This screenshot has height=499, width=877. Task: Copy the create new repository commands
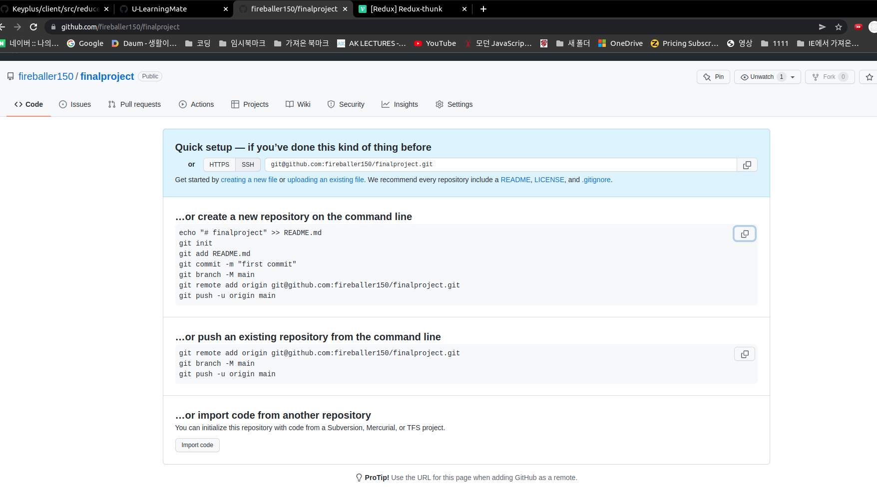(745, 234)
